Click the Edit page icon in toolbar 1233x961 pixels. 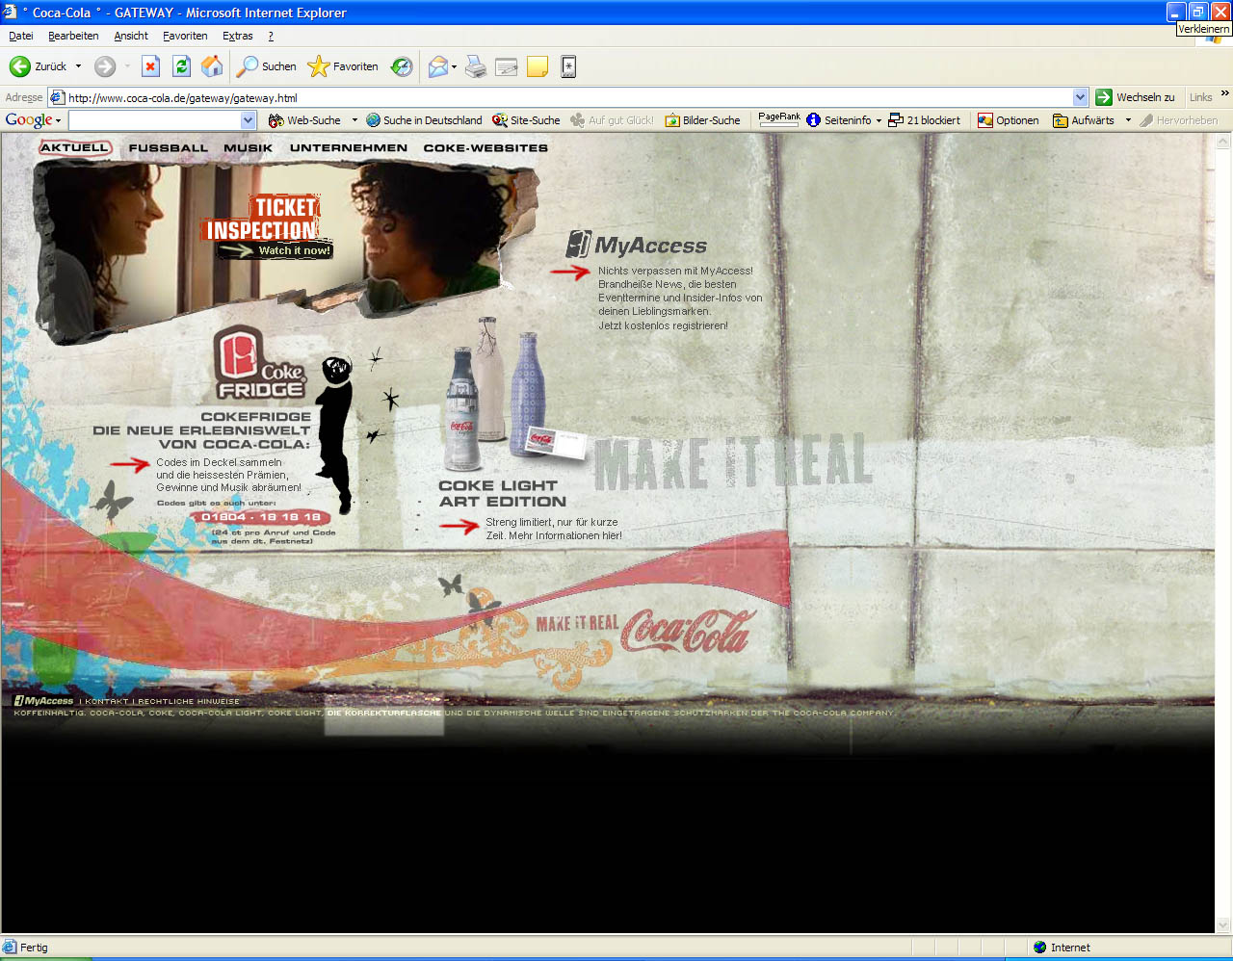coord(507,66)
